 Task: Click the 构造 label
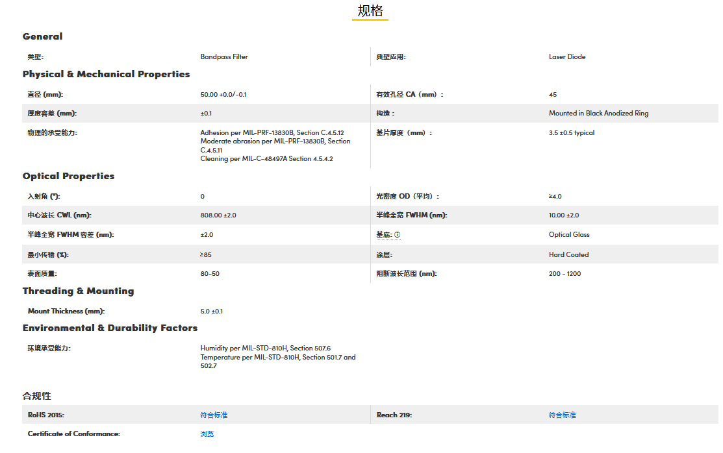pos(385,114)
